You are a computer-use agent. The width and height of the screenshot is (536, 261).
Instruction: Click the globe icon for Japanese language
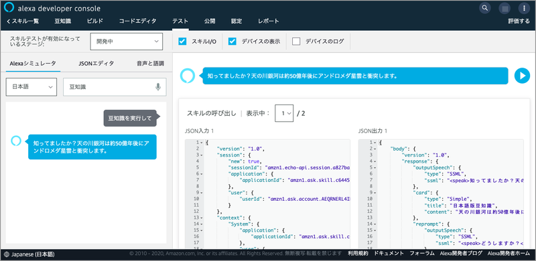click(x=7, y=254)
